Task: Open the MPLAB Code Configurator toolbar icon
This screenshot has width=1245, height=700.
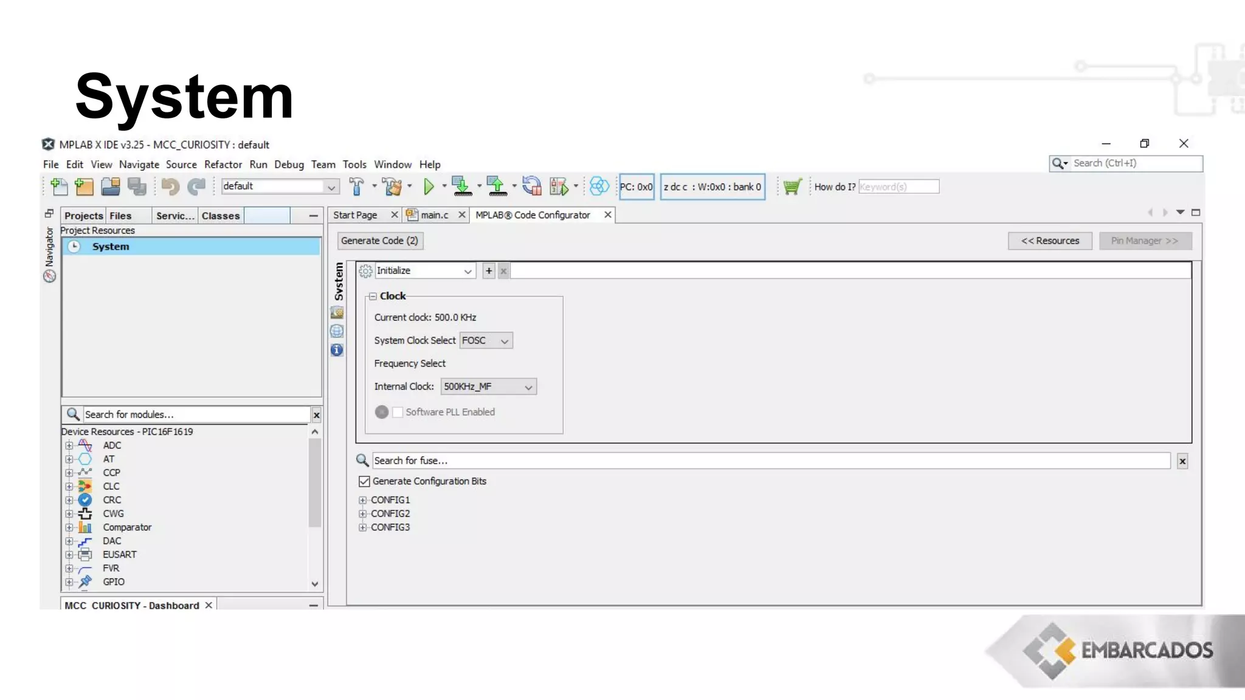Action: pos(599,187)
